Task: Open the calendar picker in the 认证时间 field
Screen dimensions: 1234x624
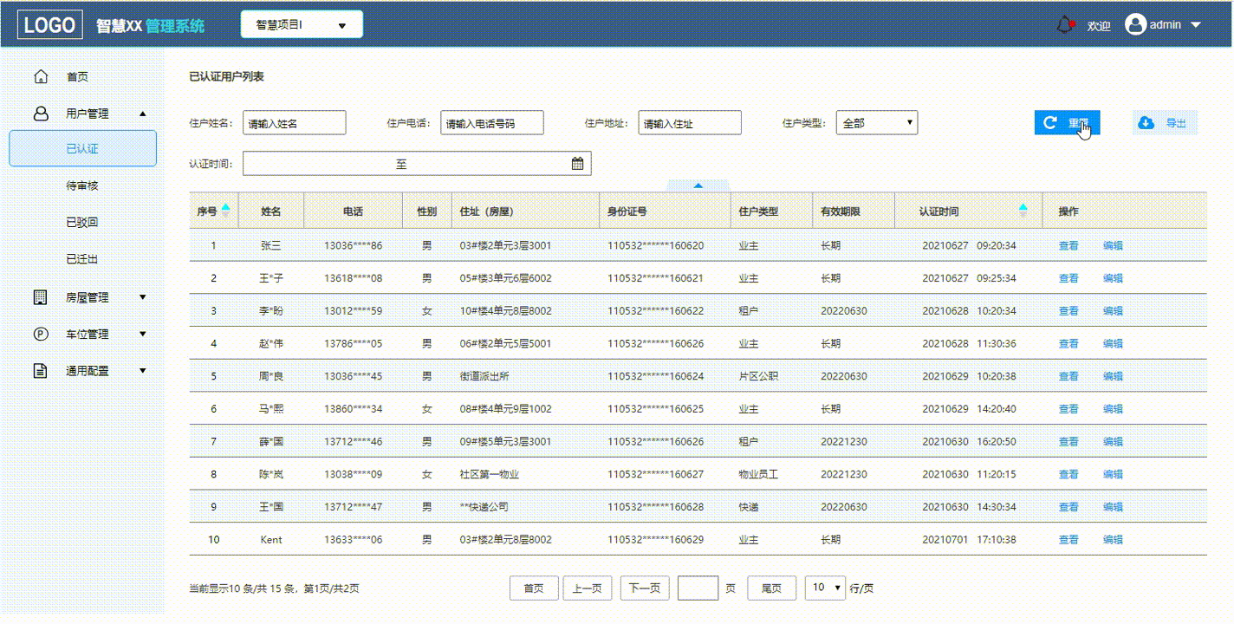Action: click(x=578, y=163)
